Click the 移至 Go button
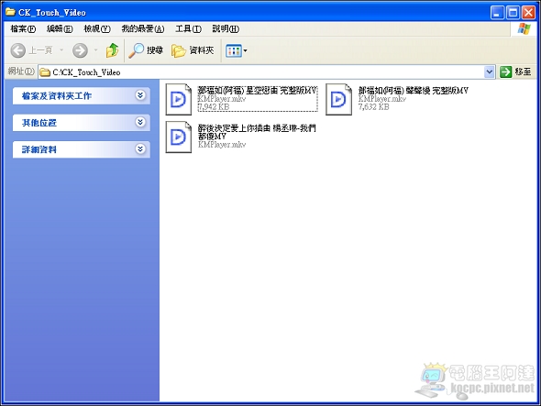541x406 pixels. tap(516, 71)
